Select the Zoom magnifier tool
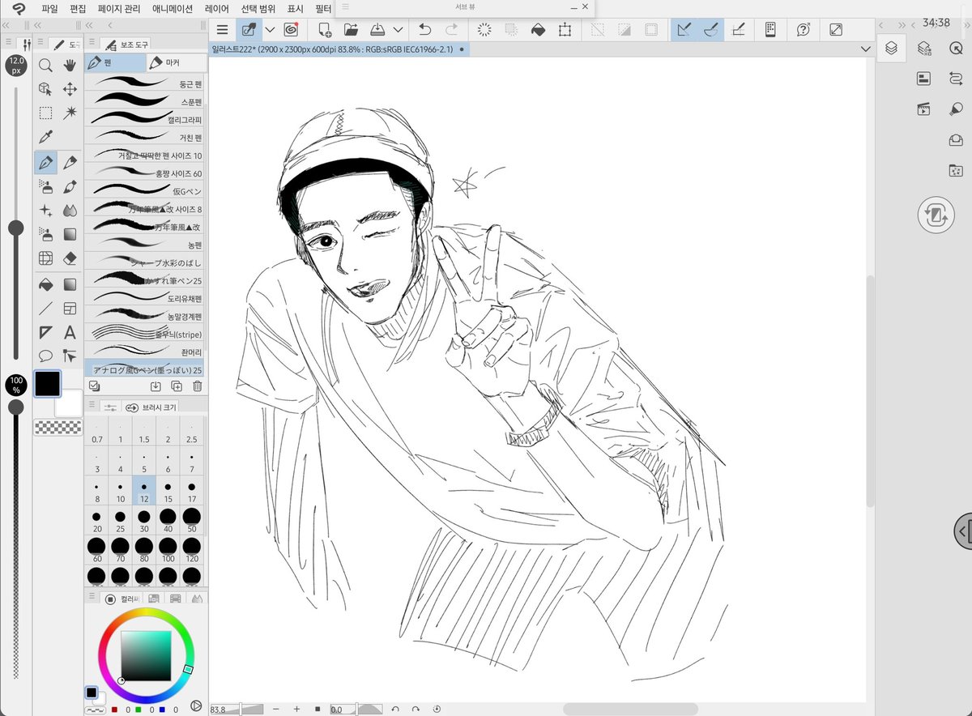972x716 pixels. pos(46,65)
